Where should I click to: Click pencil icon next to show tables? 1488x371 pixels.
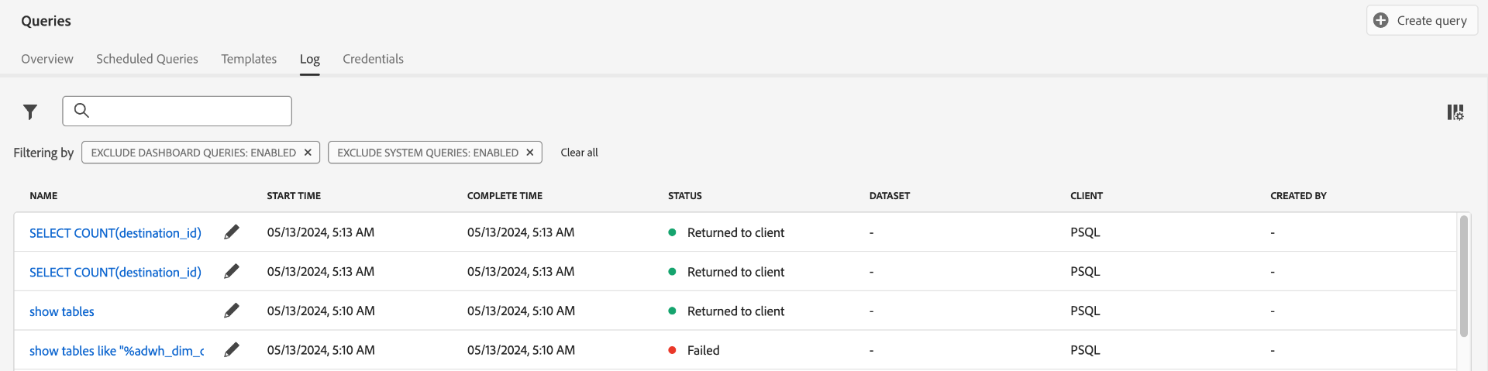pos(232,311)
